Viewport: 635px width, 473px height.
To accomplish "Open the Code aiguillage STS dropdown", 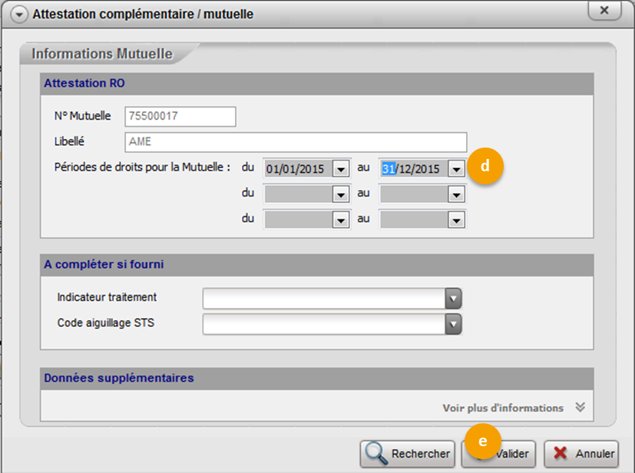I will tap(453, 325).
